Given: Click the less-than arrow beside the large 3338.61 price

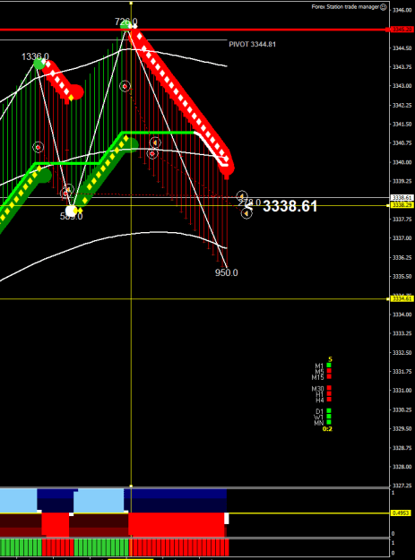Looking at the screenshot, I should tap(249, 206).
